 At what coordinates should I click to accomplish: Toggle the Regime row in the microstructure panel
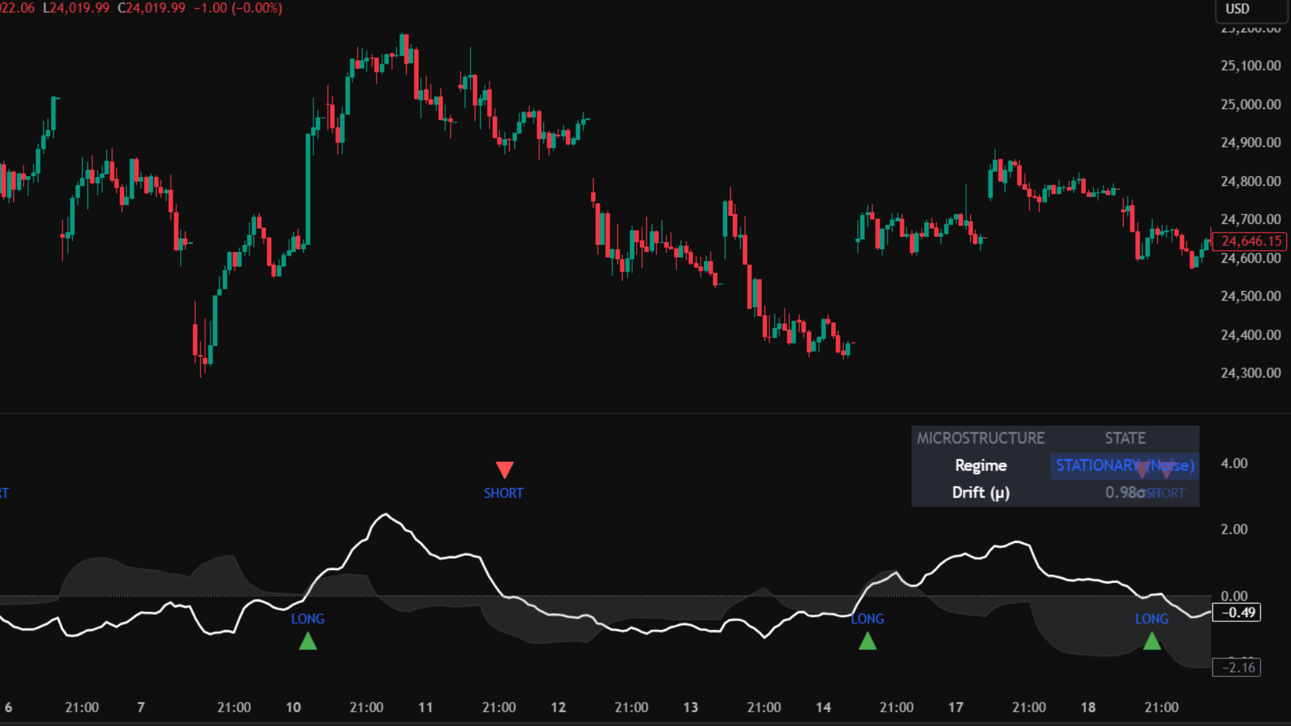(x=980, y=465)
